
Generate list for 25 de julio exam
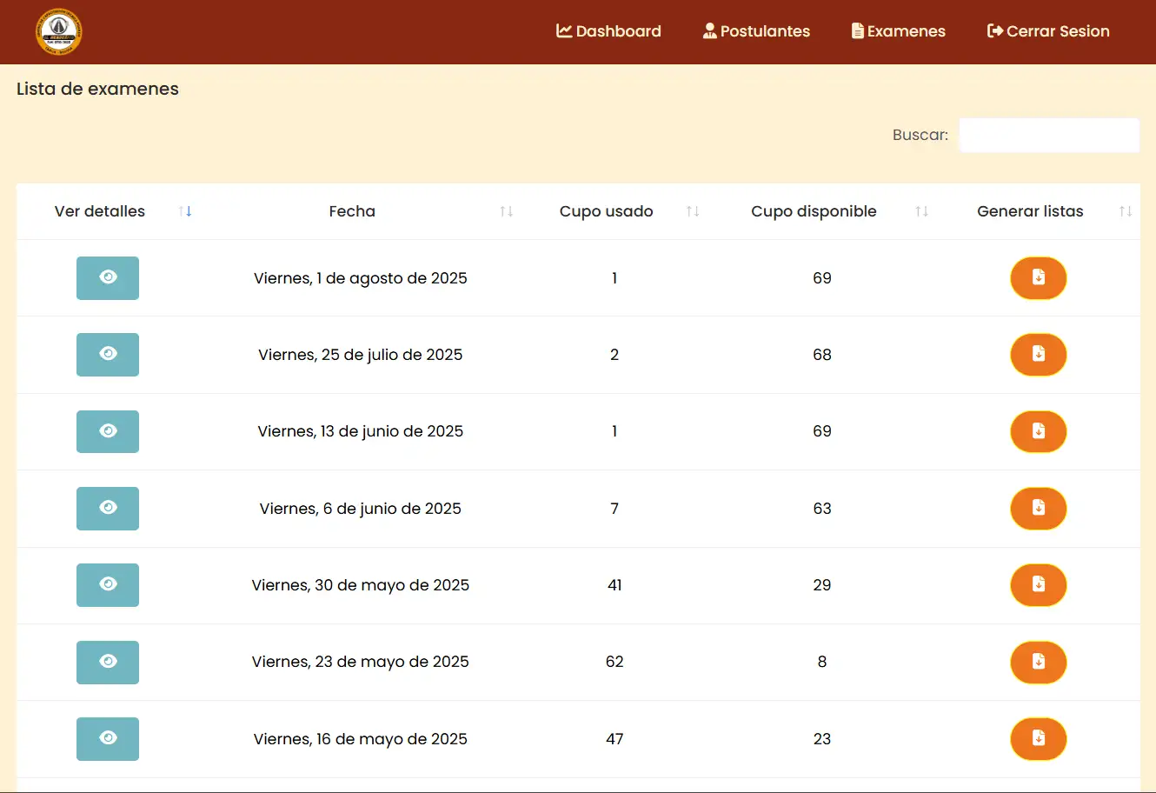tap(1039, 355)
